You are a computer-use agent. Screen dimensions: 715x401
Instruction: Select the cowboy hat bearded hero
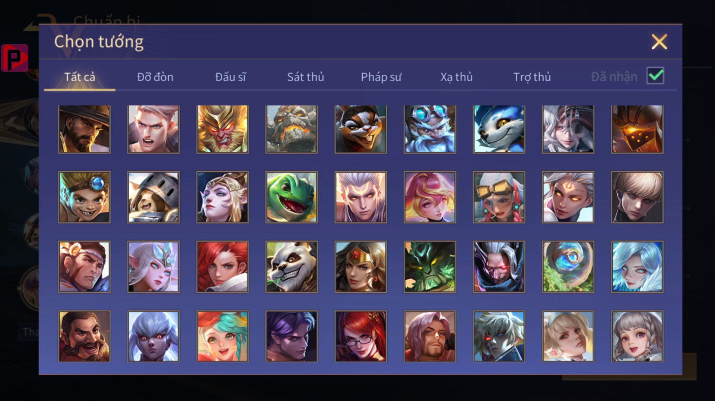(84, 129)
